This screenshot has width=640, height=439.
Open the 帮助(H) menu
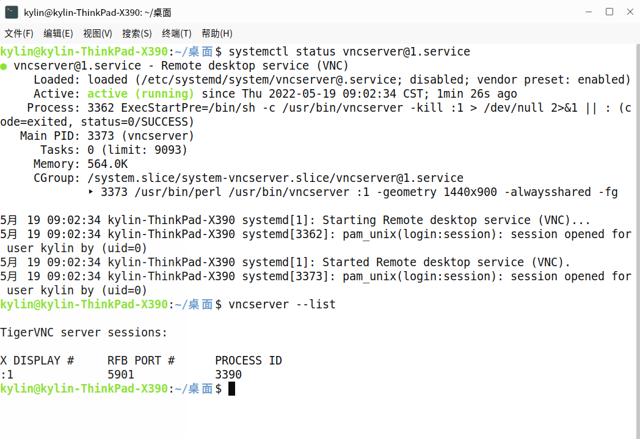click(217, 34)
